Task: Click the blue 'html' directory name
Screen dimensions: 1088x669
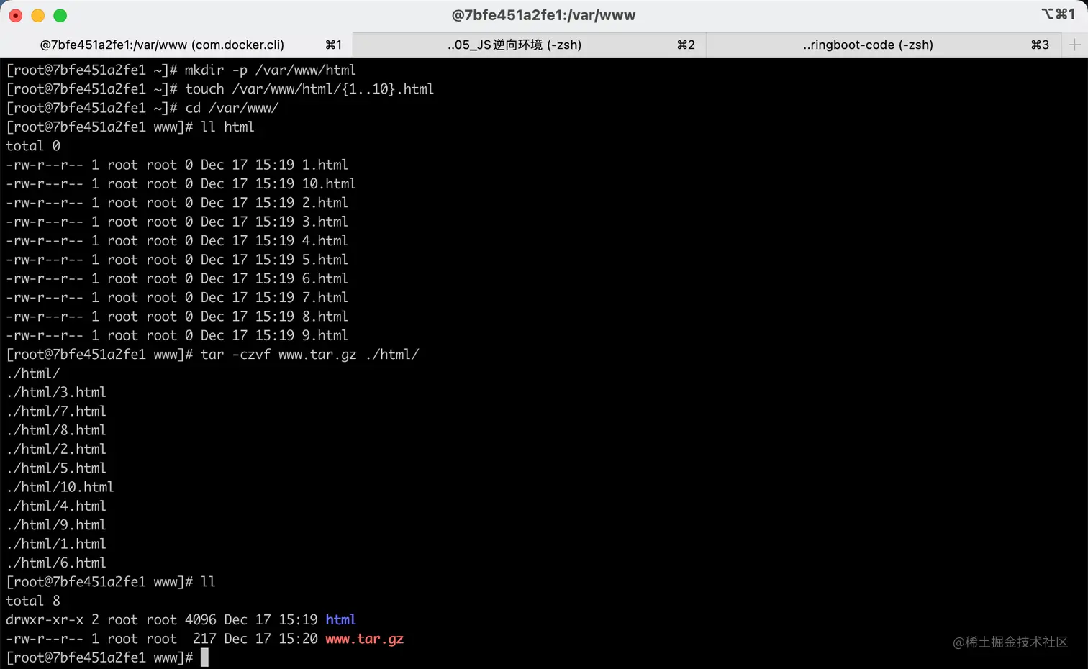Action: point(341,619)
